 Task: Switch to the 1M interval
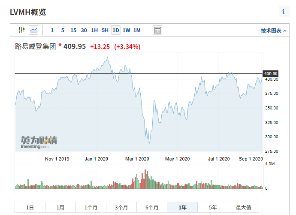pos(137,30)
